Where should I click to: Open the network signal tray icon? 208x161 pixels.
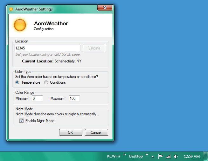(x=168, y=157)
